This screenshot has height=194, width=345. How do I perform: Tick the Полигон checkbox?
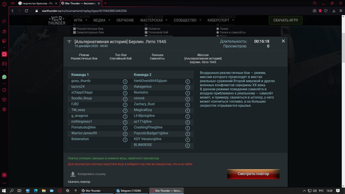point(146,29)
